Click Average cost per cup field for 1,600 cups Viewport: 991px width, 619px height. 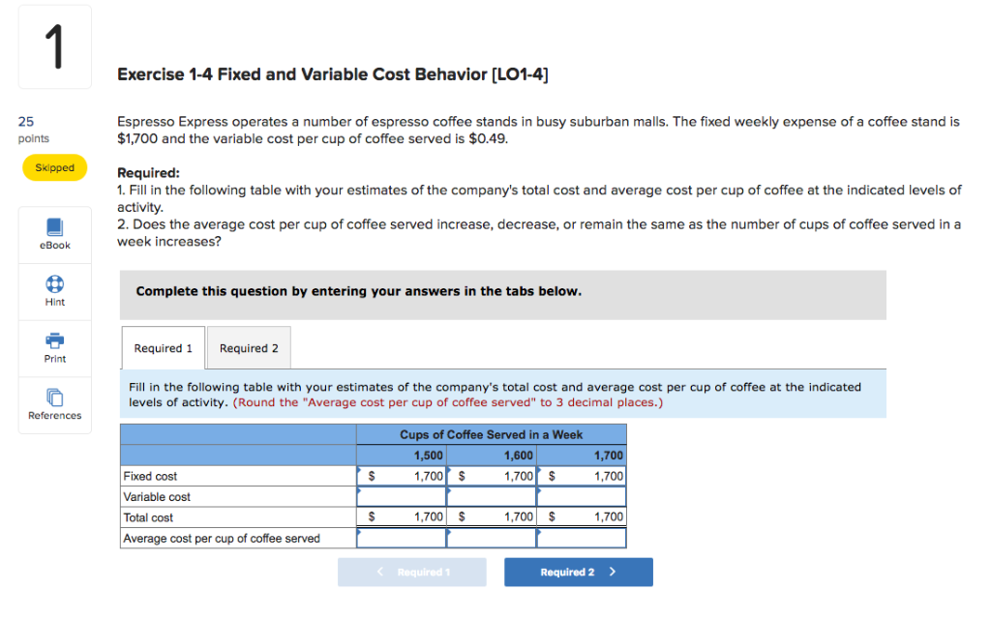tap(492, 538)
